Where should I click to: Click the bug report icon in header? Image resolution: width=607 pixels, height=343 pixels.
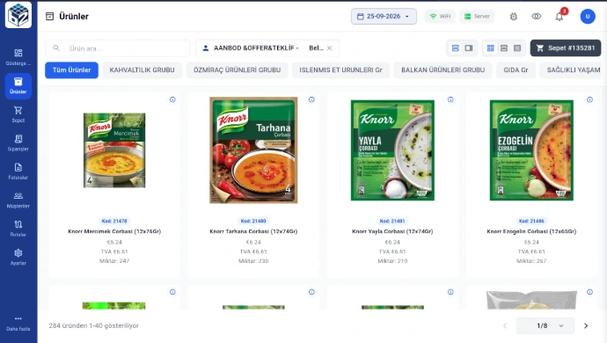[x=514, y=16]
